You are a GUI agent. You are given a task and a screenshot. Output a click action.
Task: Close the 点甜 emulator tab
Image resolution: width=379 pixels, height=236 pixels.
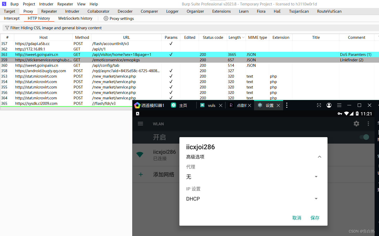click(x=249, y=105)
